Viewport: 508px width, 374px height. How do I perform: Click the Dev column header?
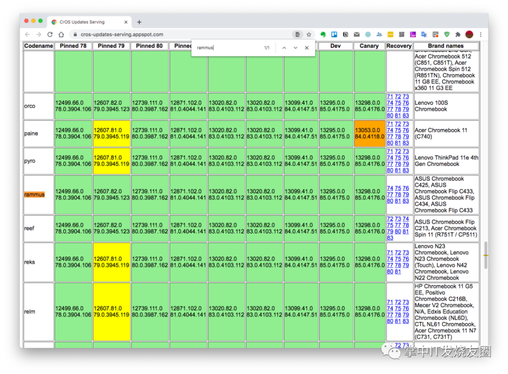point(336,46)
